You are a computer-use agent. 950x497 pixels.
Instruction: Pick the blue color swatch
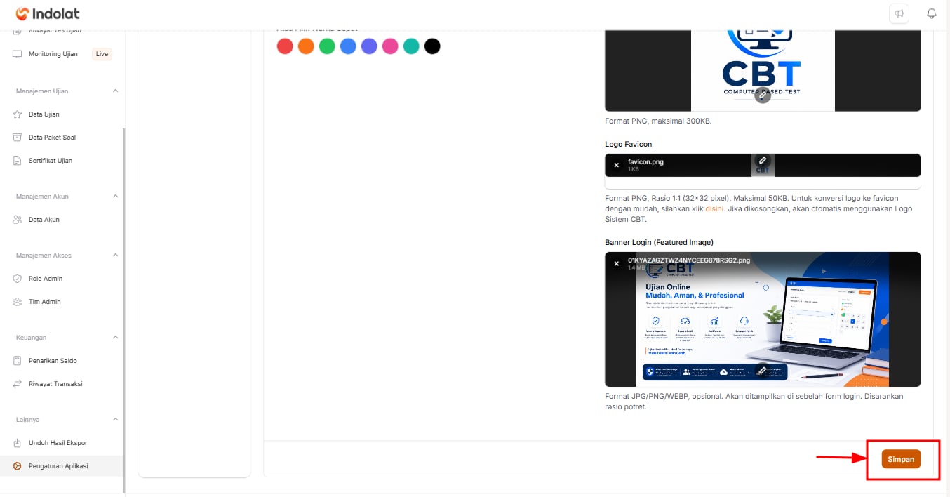point(348,46)
